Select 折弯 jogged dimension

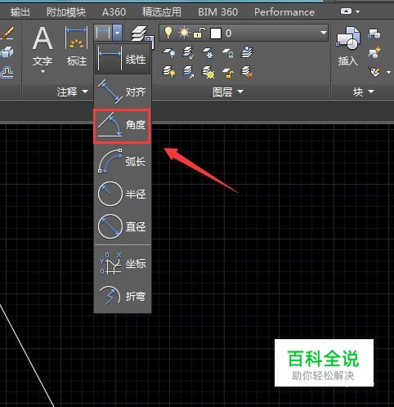[123, 296]
